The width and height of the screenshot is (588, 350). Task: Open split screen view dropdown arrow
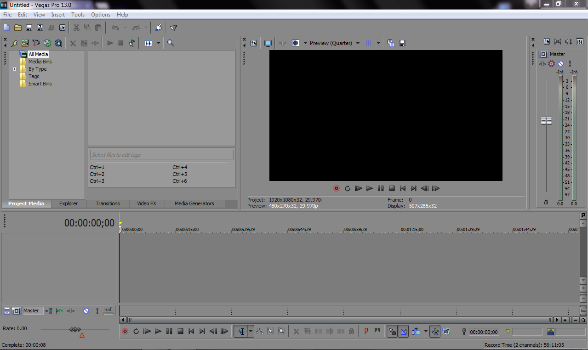pos(305,43)
